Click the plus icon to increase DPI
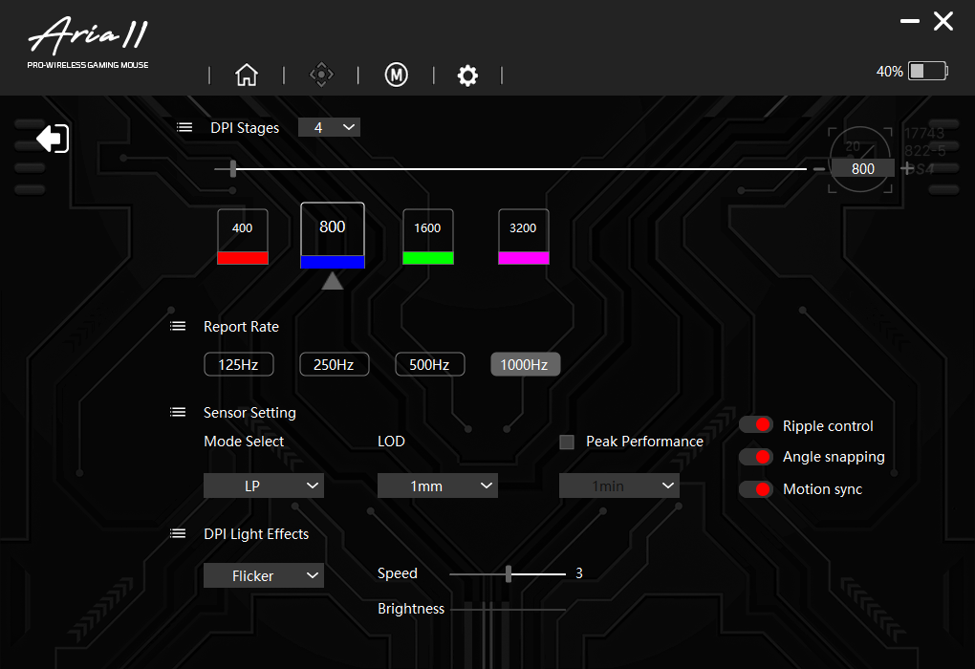975x669 pixels. pos(906,168)
